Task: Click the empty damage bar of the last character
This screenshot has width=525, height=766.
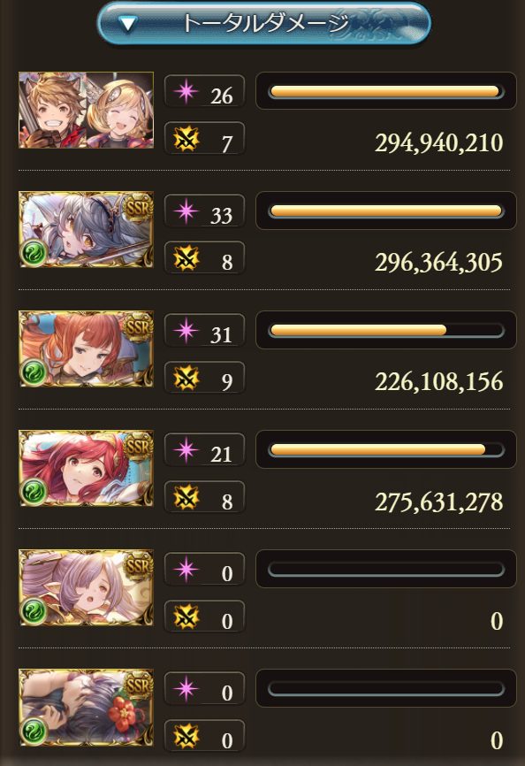Action: [386, 688]
